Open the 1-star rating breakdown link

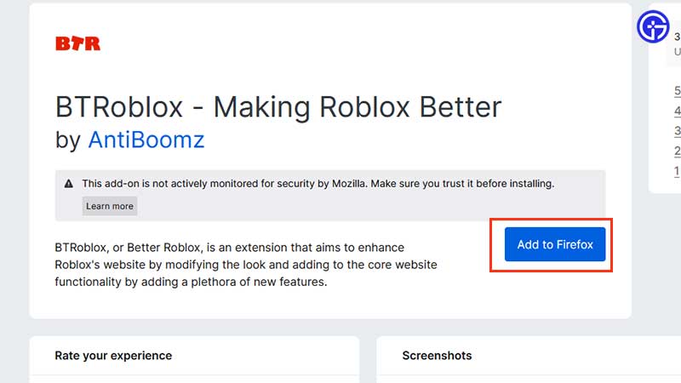(x=677, y=171)
